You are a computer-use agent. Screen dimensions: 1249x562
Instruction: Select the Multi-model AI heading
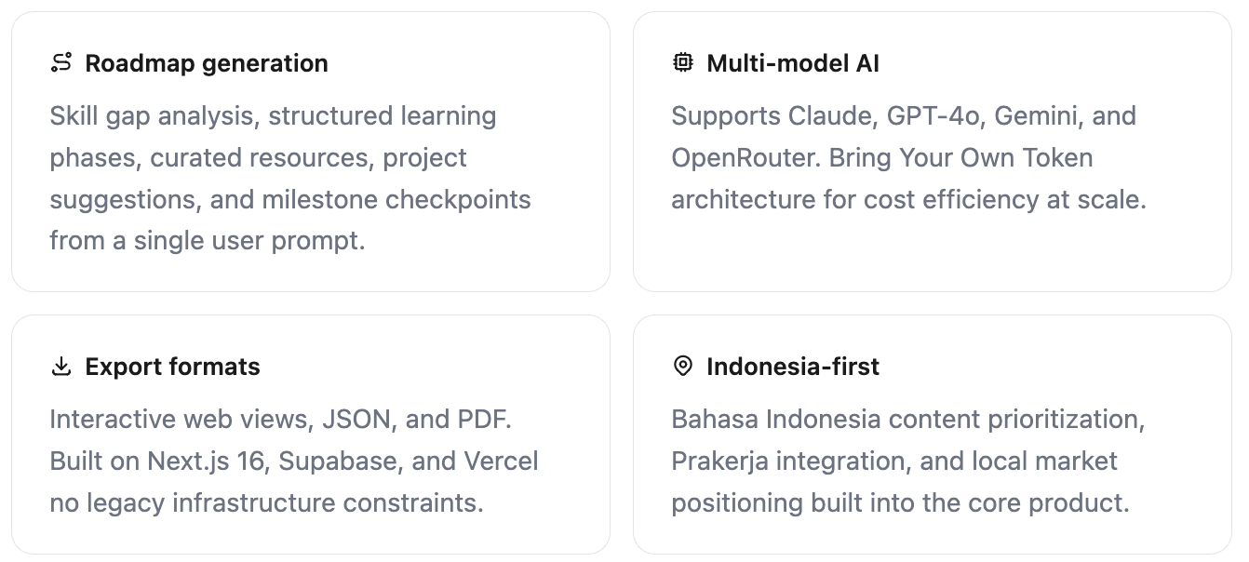tap(793, 63)
